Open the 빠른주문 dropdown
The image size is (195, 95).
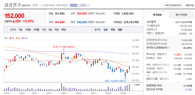click(x=190, y=5)
